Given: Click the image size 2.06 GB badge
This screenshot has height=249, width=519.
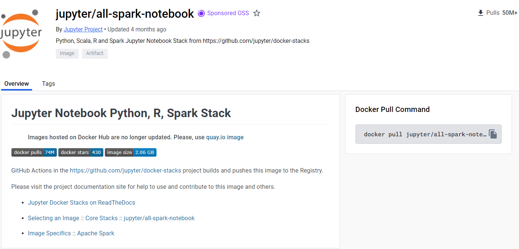Looking at the screenshot, I should coord(131,152).
